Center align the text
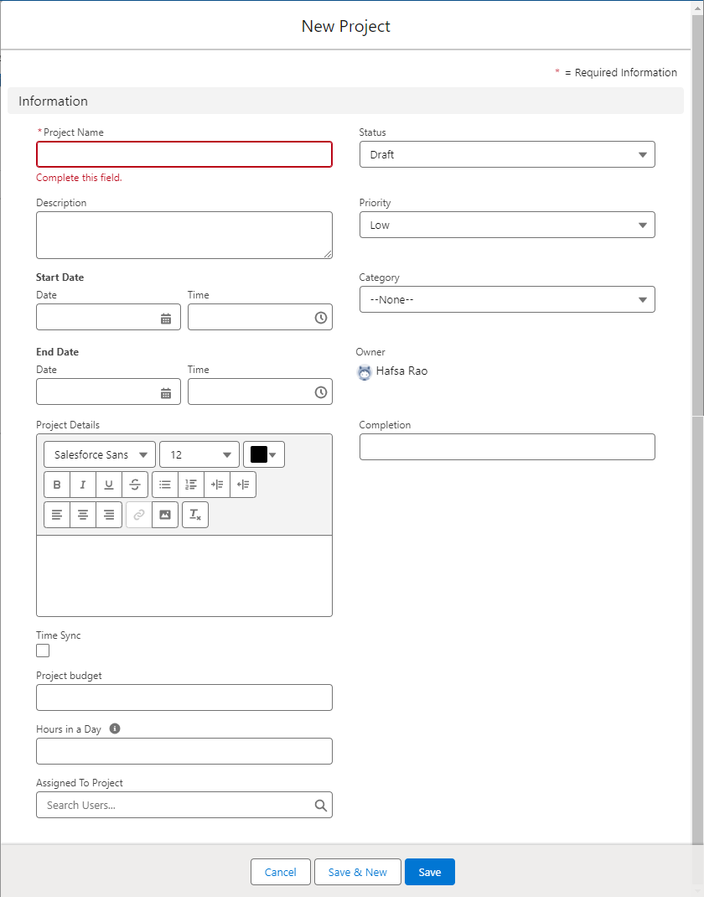The height and width of the screenshot is (897, 704). (83, 515)
